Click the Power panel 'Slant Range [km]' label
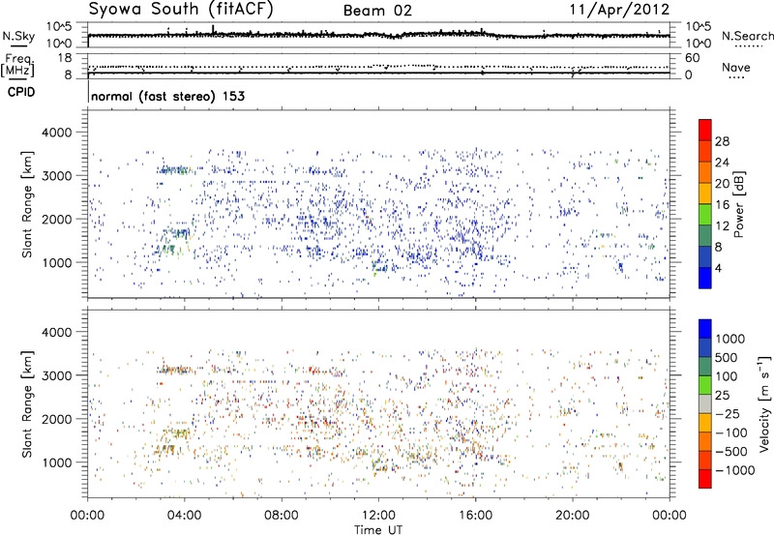The width and height of the screenshot is (774, 536). click(27, 204)
